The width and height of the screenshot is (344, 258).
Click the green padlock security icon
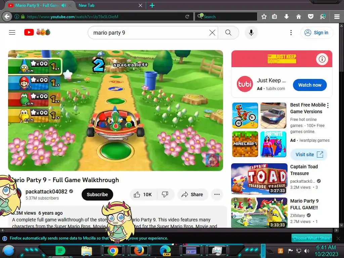point(23,16)
